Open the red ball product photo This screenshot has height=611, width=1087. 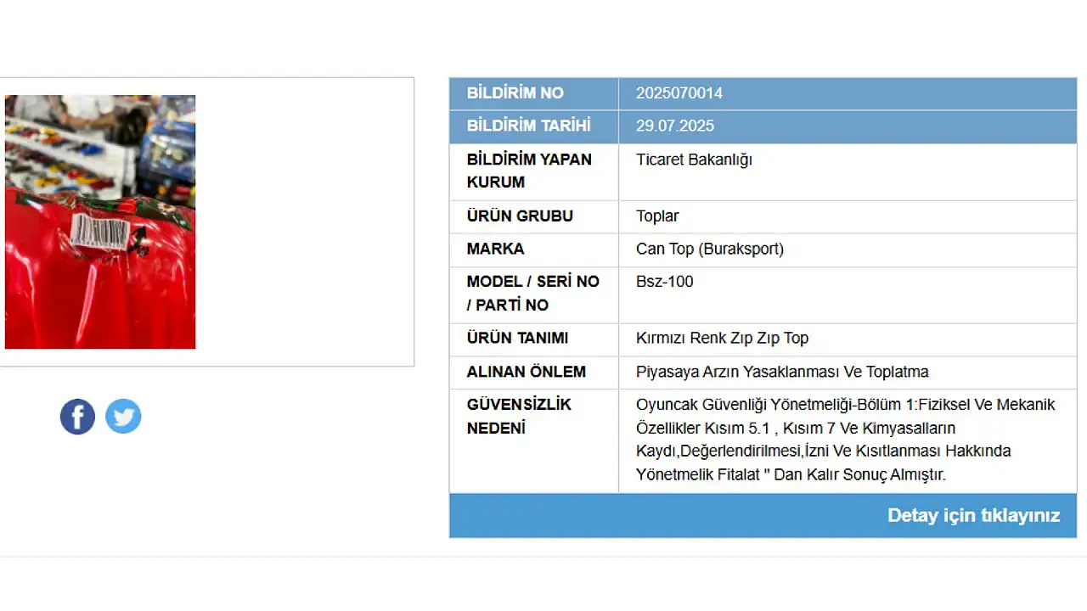click(x=100, y=221)
